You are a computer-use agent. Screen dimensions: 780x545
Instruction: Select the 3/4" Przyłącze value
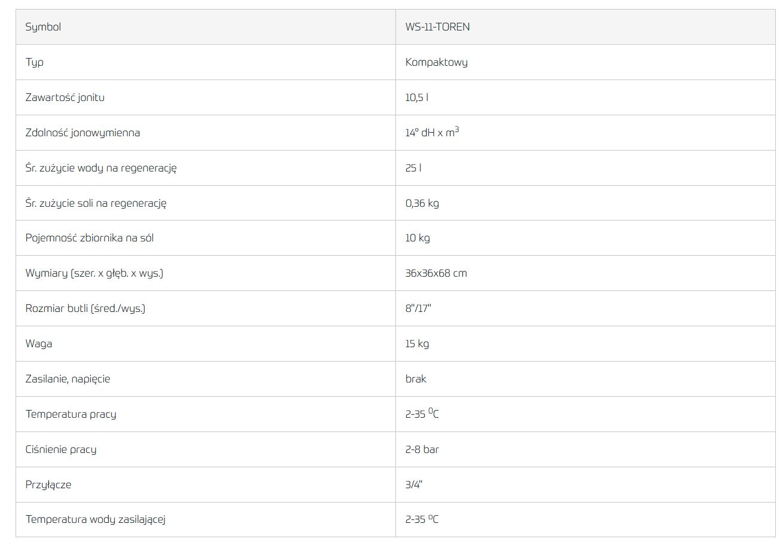[x=413, y=485]
